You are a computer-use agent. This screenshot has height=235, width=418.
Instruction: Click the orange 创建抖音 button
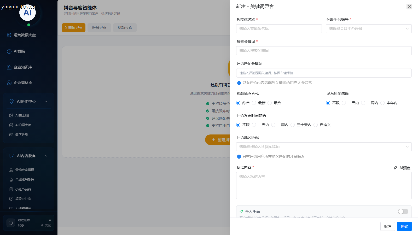(218, 140)
